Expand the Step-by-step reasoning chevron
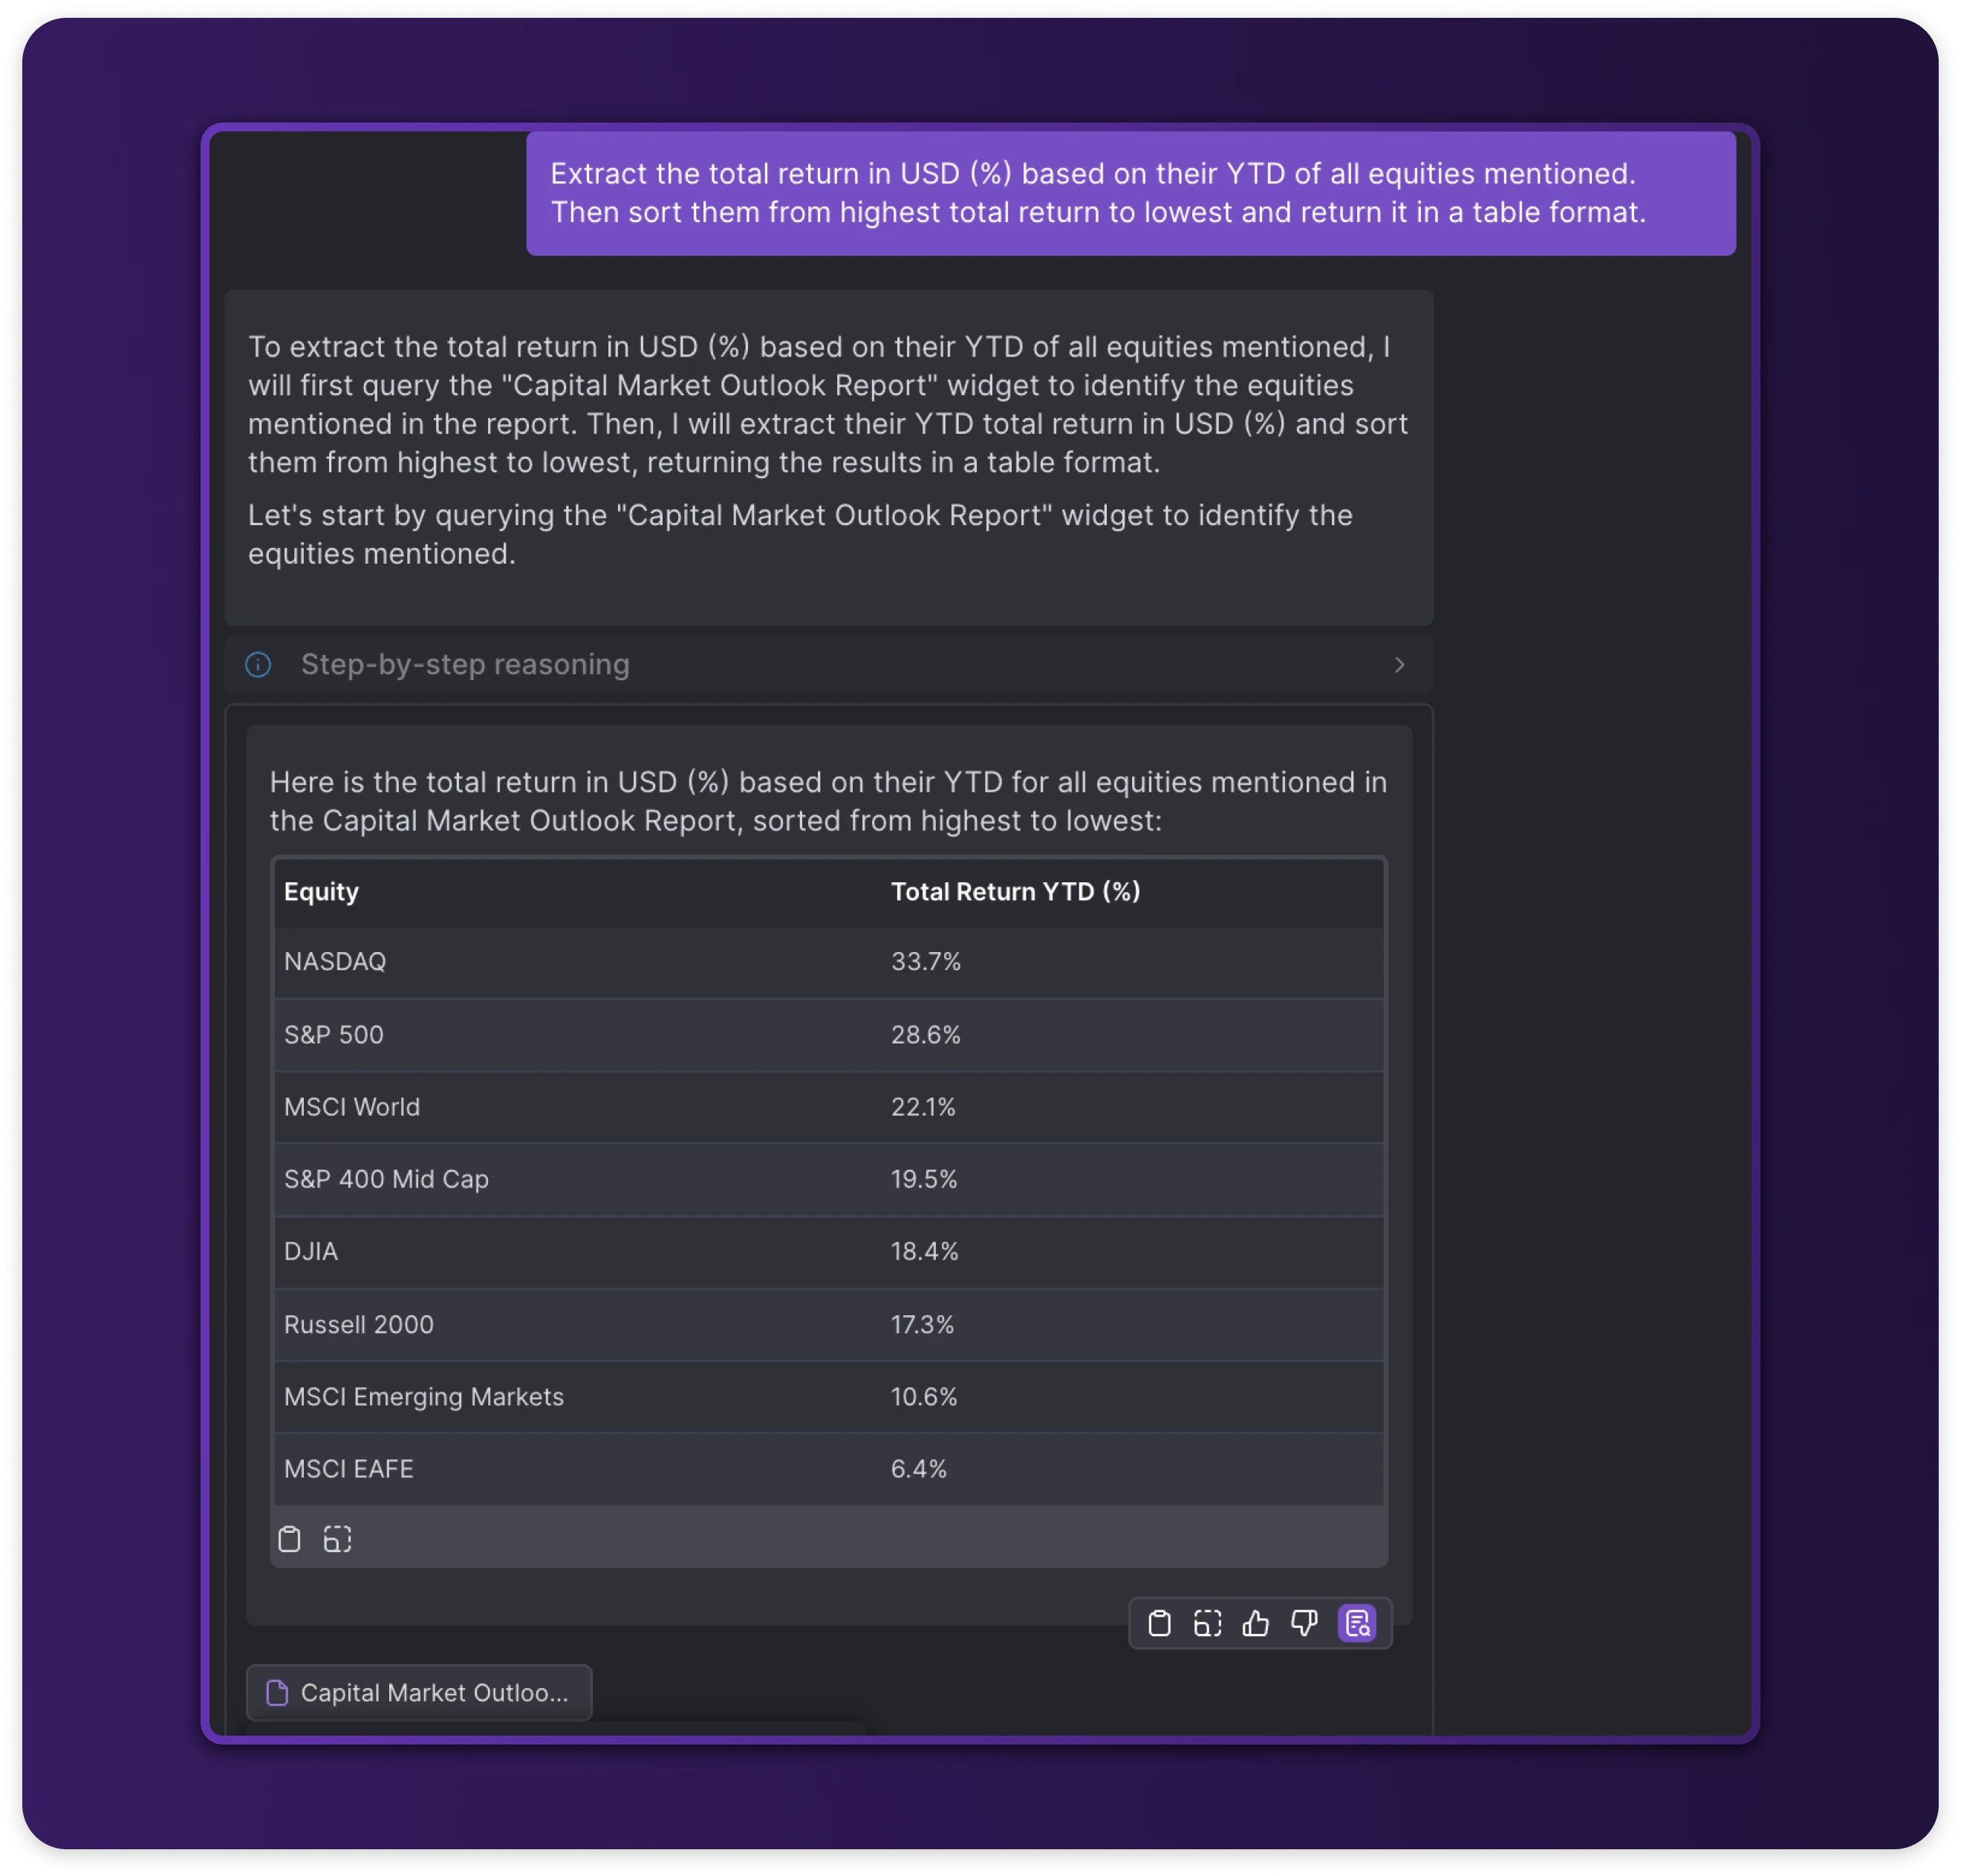Image resolution: width=1961 pixels, height=1876 pixels. click(x=1399, y=665)
